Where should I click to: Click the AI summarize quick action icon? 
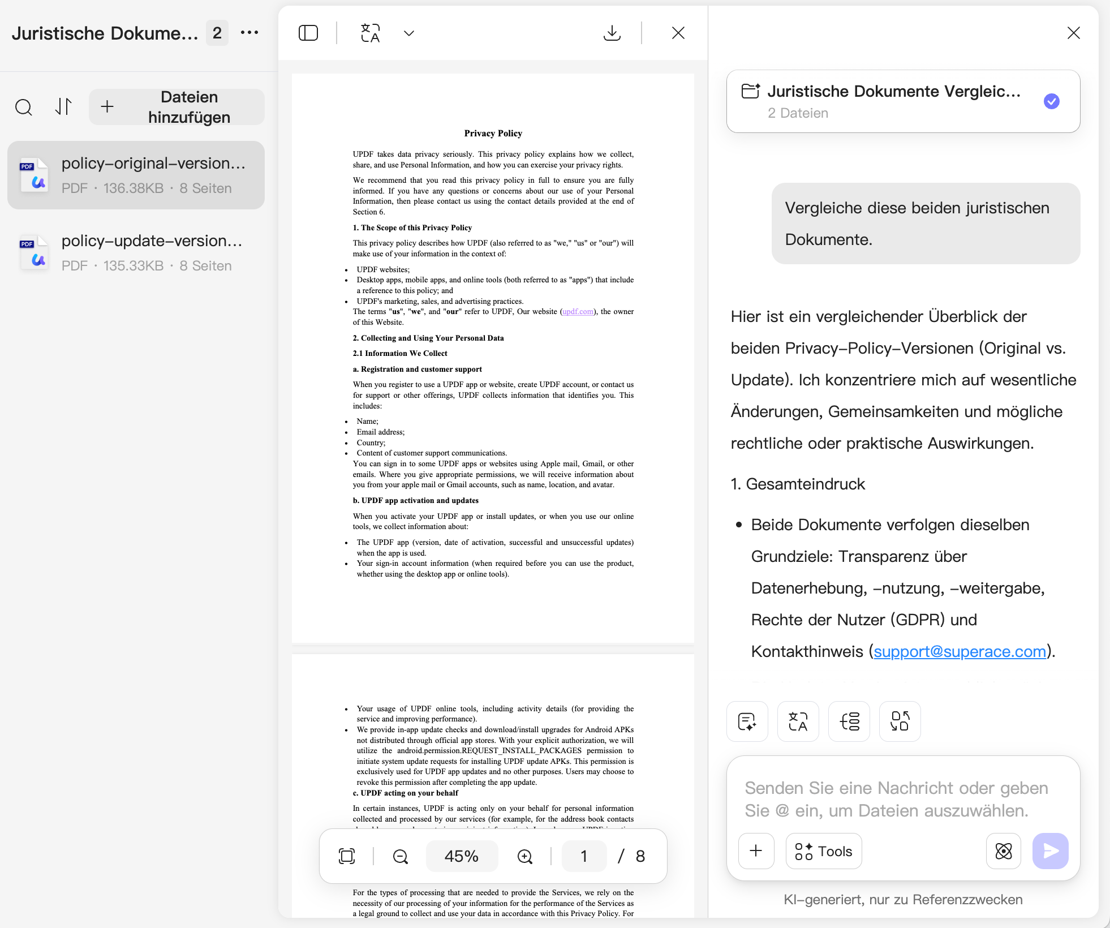(x=747, y=721)
